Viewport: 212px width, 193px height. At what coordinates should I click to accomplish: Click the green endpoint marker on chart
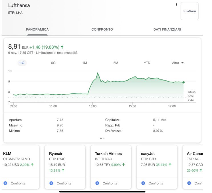tap(183, 82)
